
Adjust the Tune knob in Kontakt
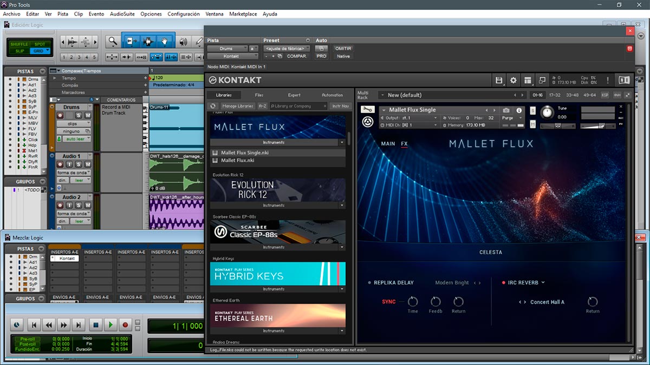pos(548,112)
